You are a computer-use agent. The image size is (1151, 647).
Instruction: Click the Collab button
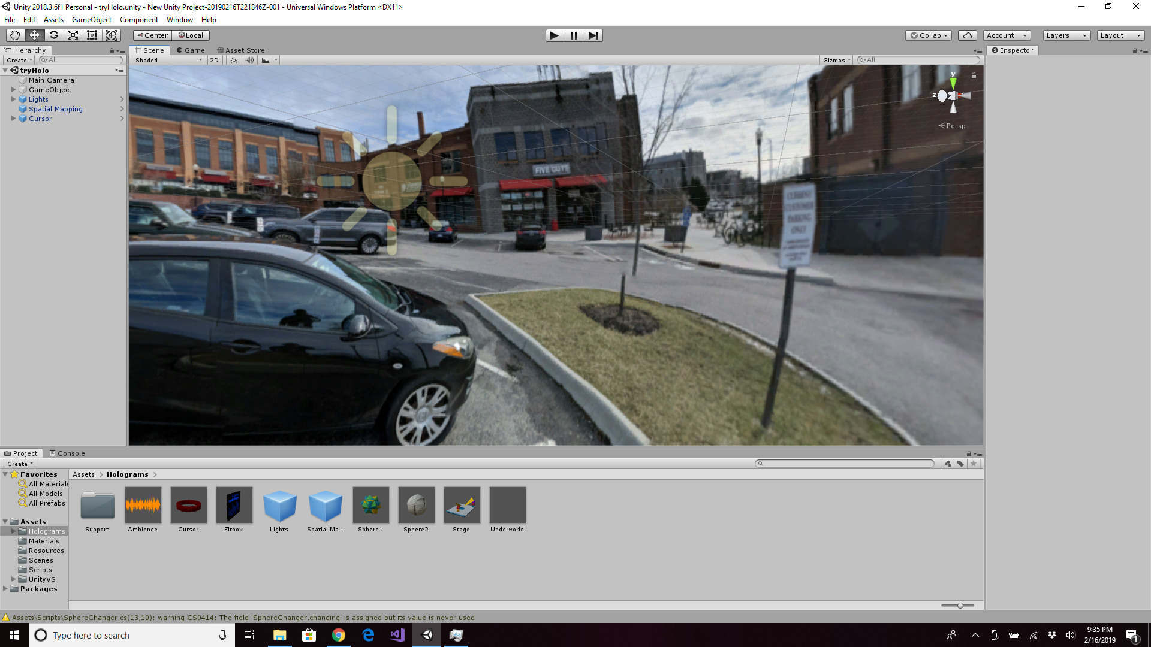tap(929, 35)
